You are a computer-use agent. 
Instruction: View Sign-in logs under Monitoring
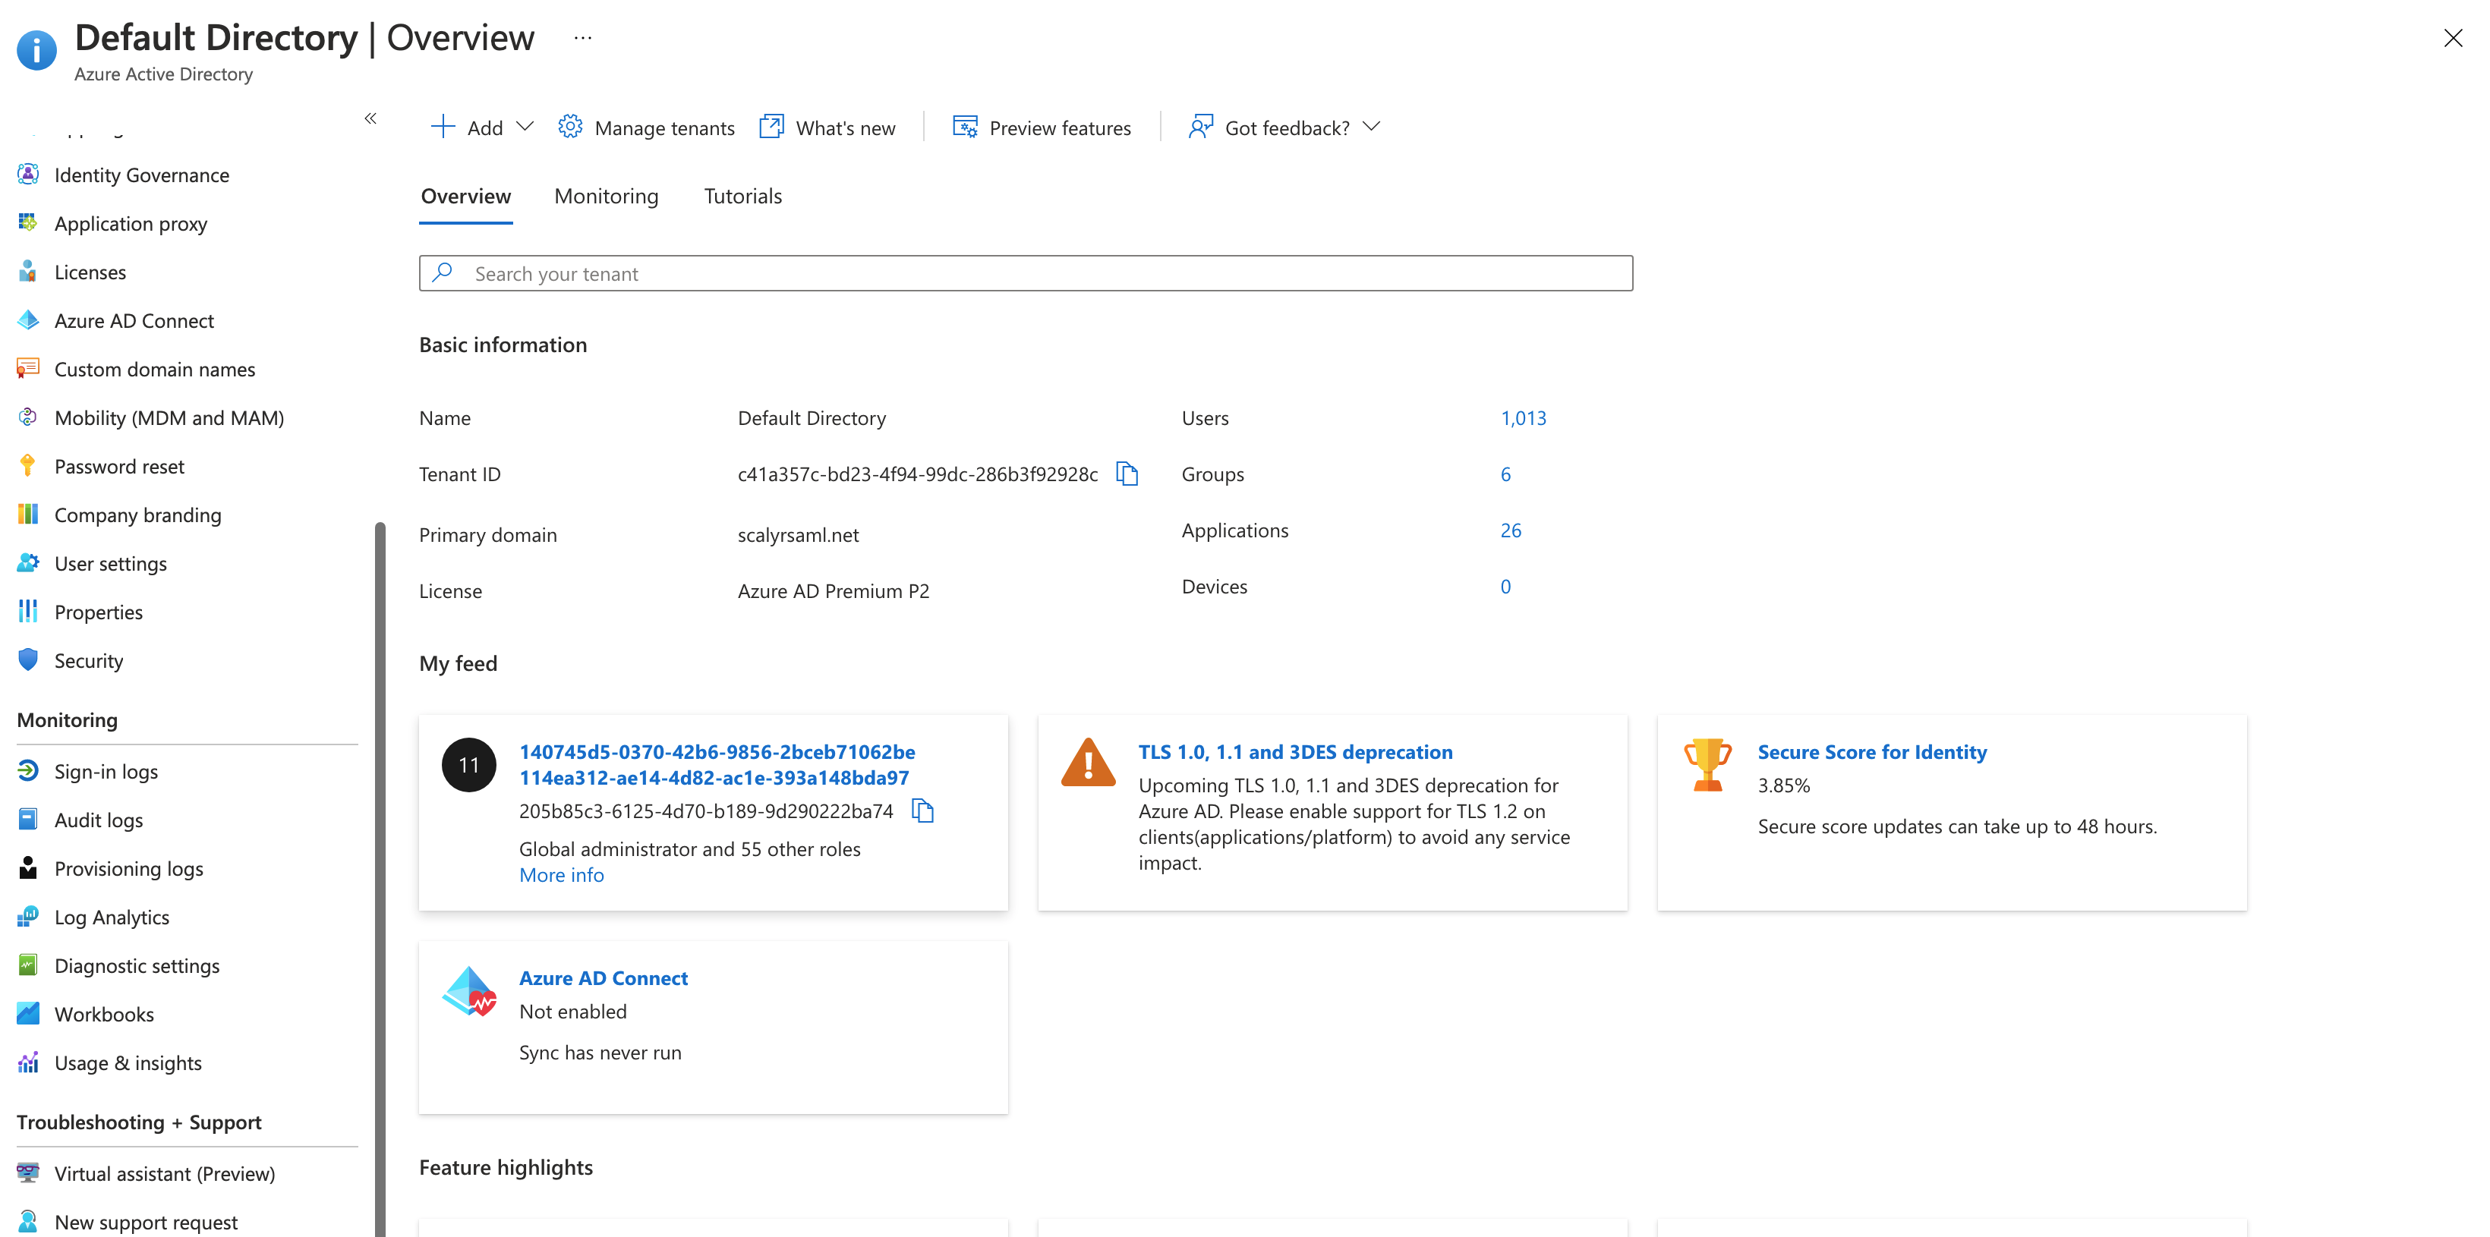pos(106,770)
